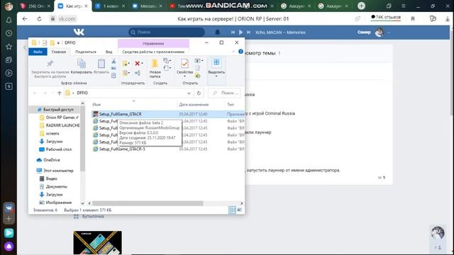Click the Copy icon in Explorer ribbon
Image resolution: width=454 pixels, height=255 pixels.
(x=82, y=64)
